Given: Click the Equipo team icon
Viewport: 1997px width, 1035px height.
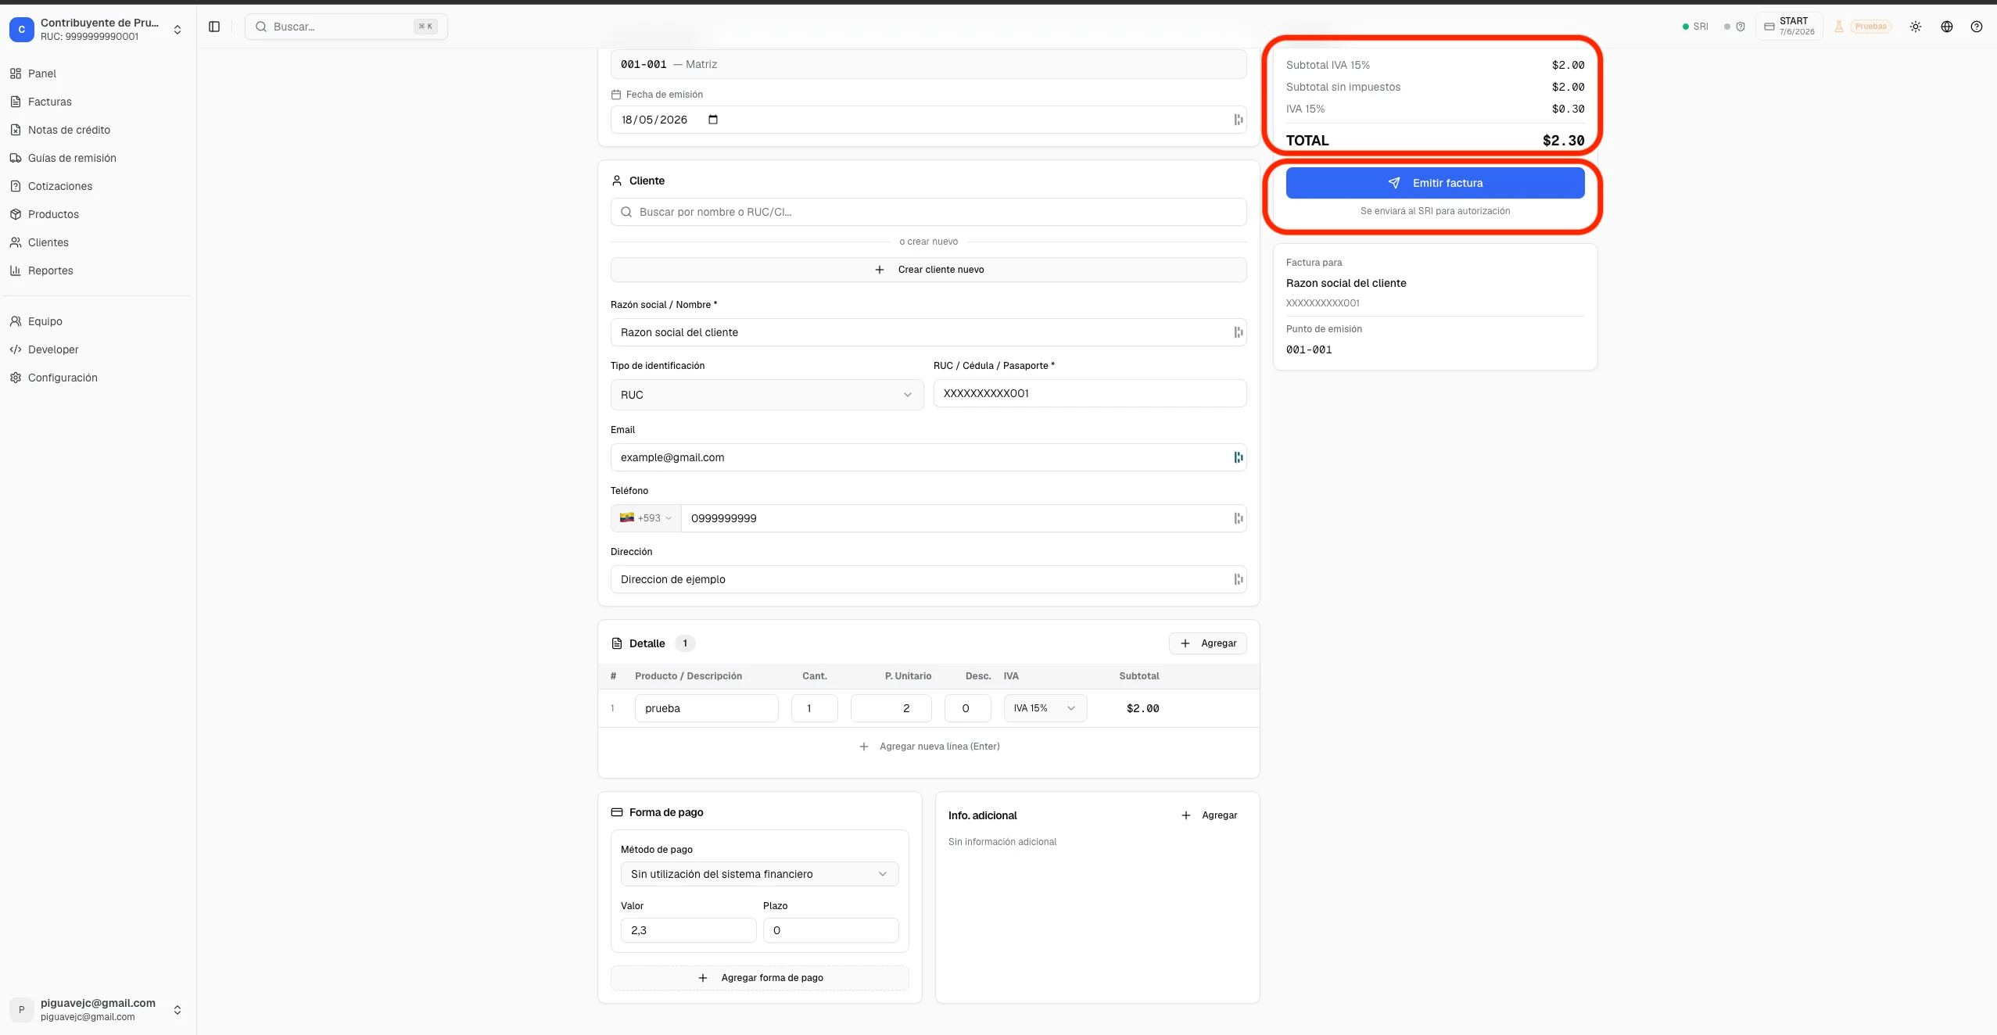Looking at the screenshot, I should 16,321.
